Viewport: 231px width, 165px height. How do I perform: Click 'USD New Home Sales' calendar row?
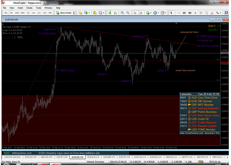[200, 115]
